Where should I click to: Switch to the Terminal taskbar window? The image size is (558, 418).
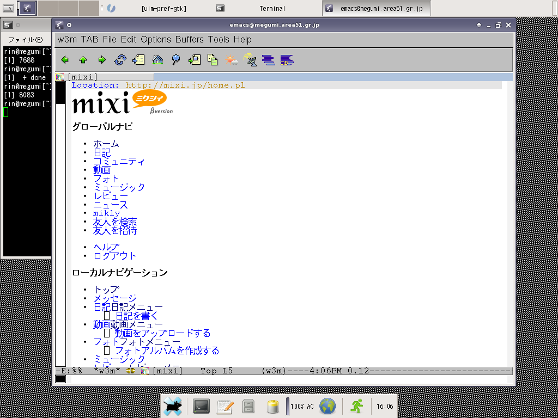point(272,8)
